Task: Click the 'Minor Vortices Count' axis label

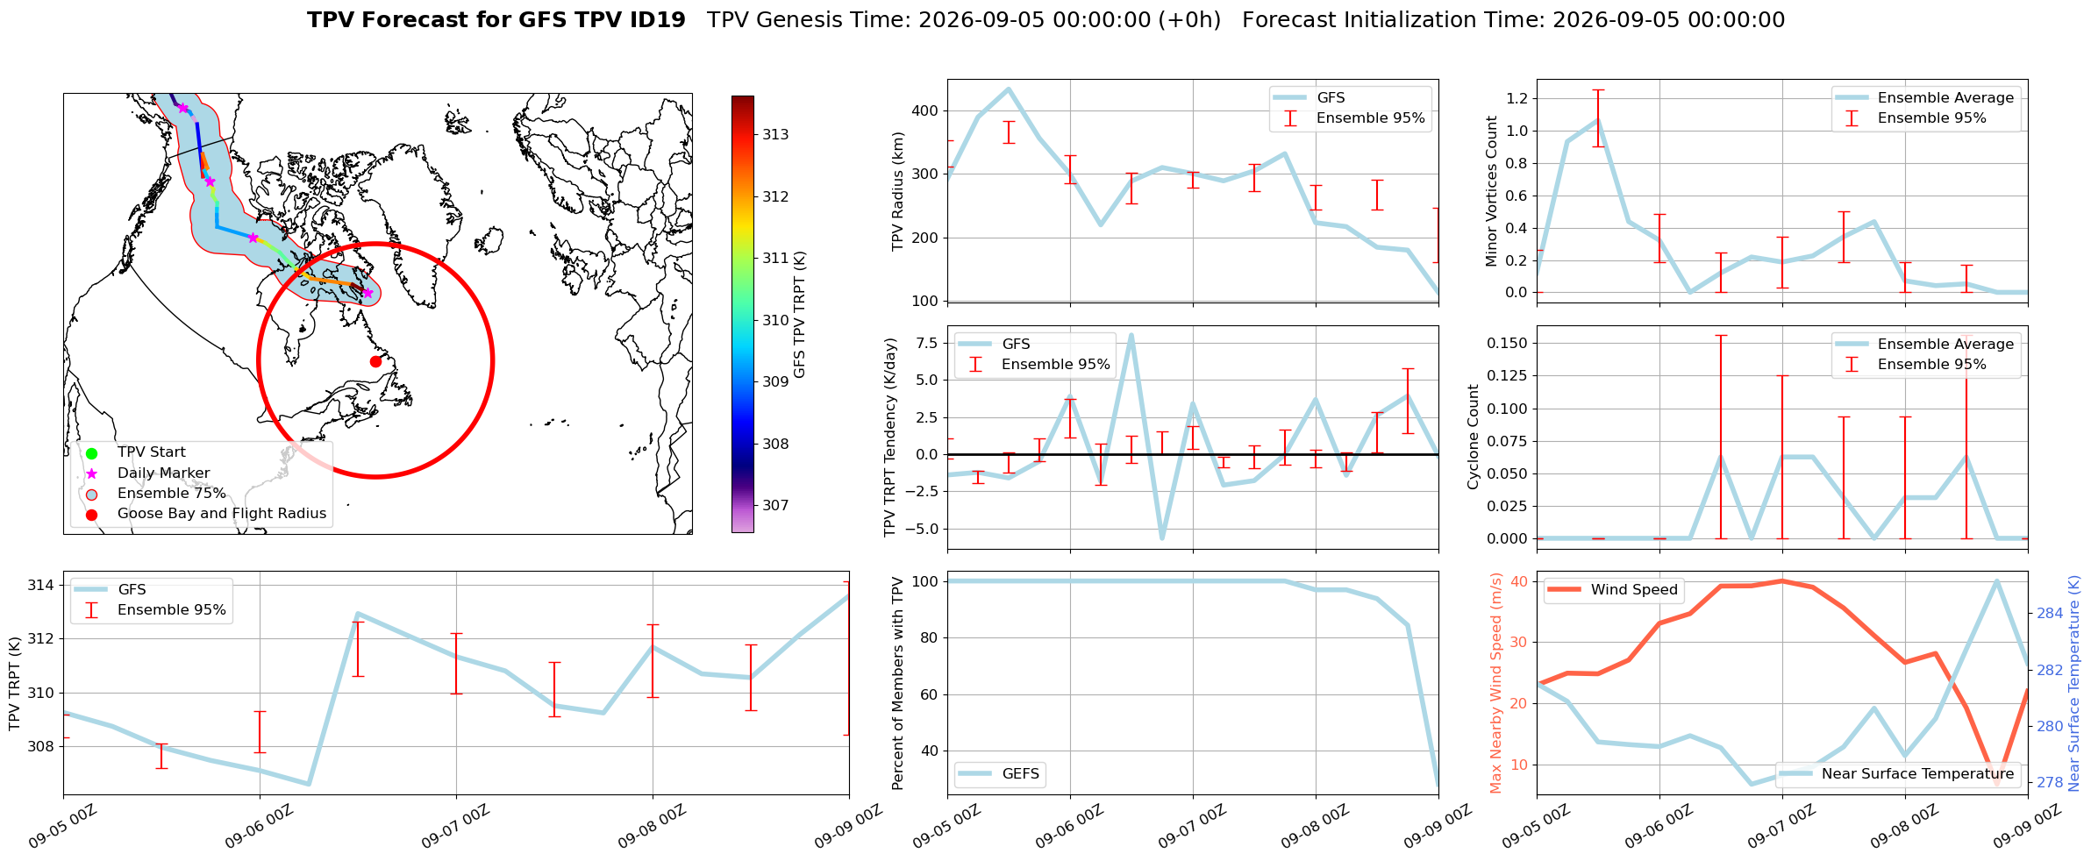Action: [1492, 191]
